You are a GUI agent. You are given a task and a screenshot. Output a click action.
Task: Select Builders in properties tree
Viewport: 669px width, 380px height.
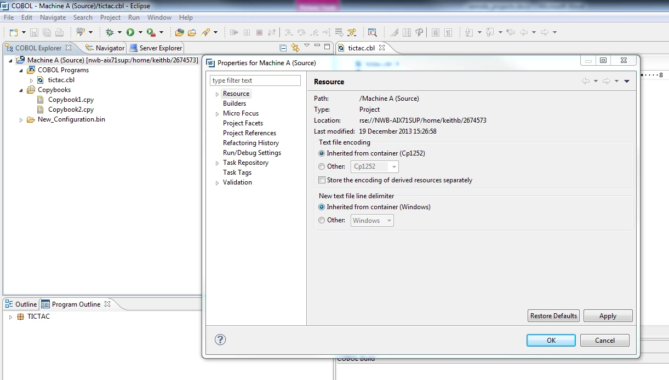pyautogui.click(x=235, y=103)
